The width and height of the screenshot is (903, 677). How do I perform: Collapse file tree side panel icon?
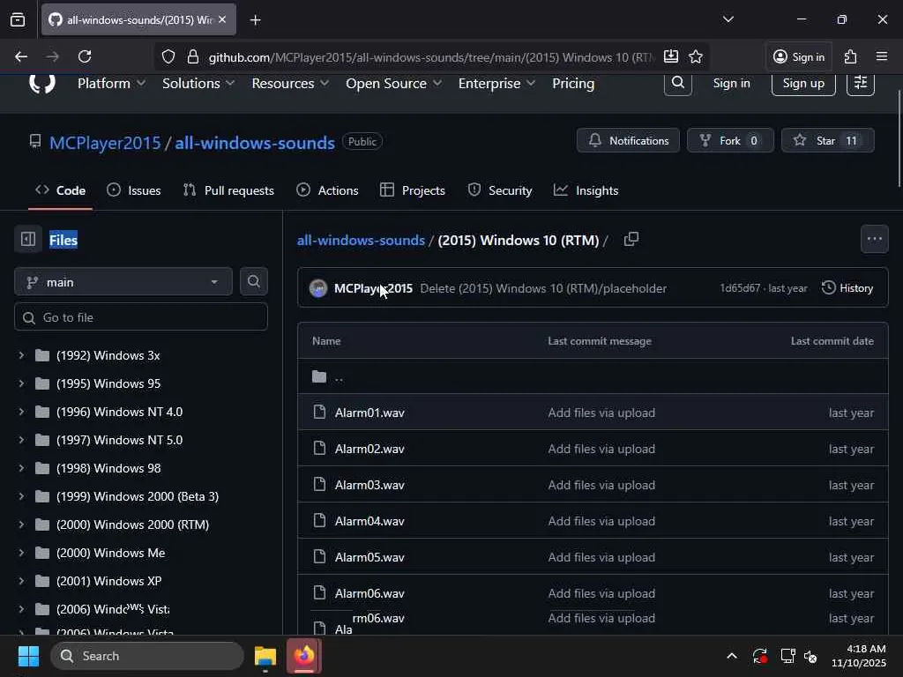[27, 239]
